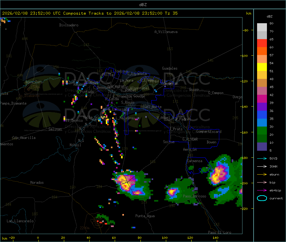Select the 51 dBZ yellow swatch
This screenshot has width=286, height=242.
pos(262,67)
